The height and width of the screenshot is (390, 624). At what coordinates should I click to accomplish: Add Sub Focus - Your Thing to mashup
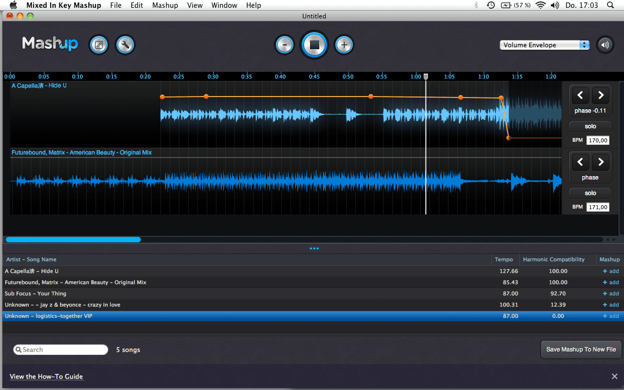click(x=610, y=293)
